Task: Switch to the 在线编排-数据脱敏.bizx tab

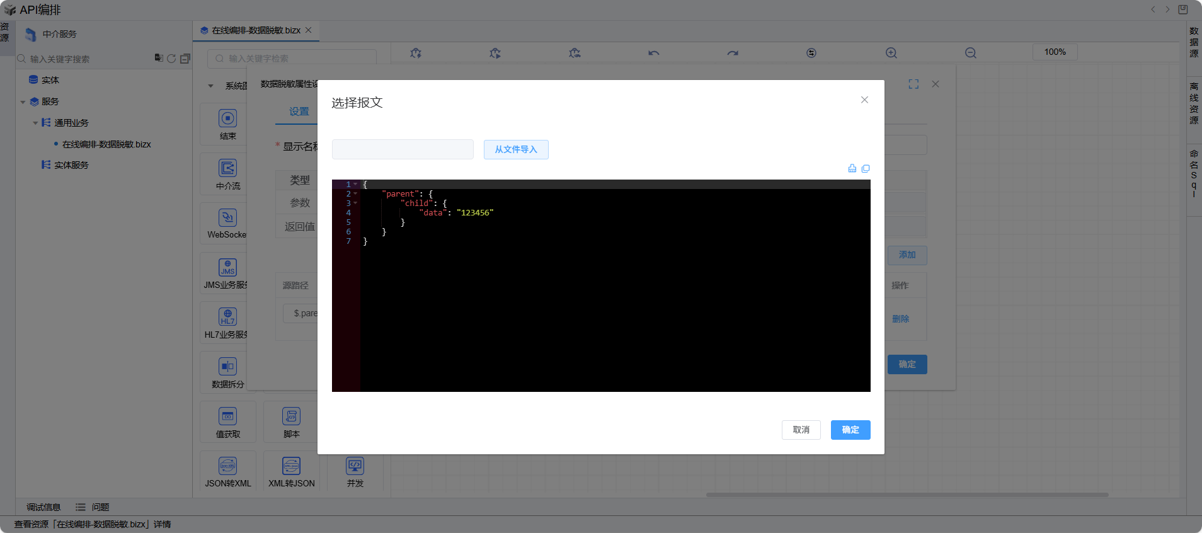Action: [256, 30]
